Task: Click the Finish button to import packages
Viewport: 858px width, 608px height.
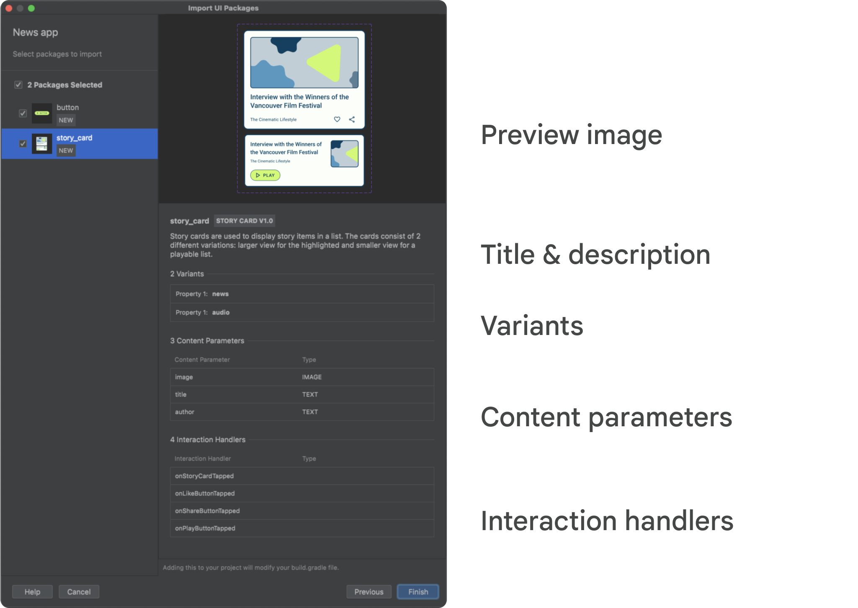Action: coord(419,591)
